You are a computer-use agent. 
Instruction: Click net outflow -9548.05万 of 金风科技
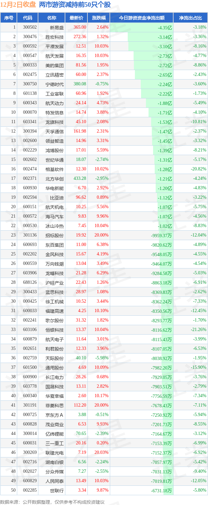pos(161,254)
